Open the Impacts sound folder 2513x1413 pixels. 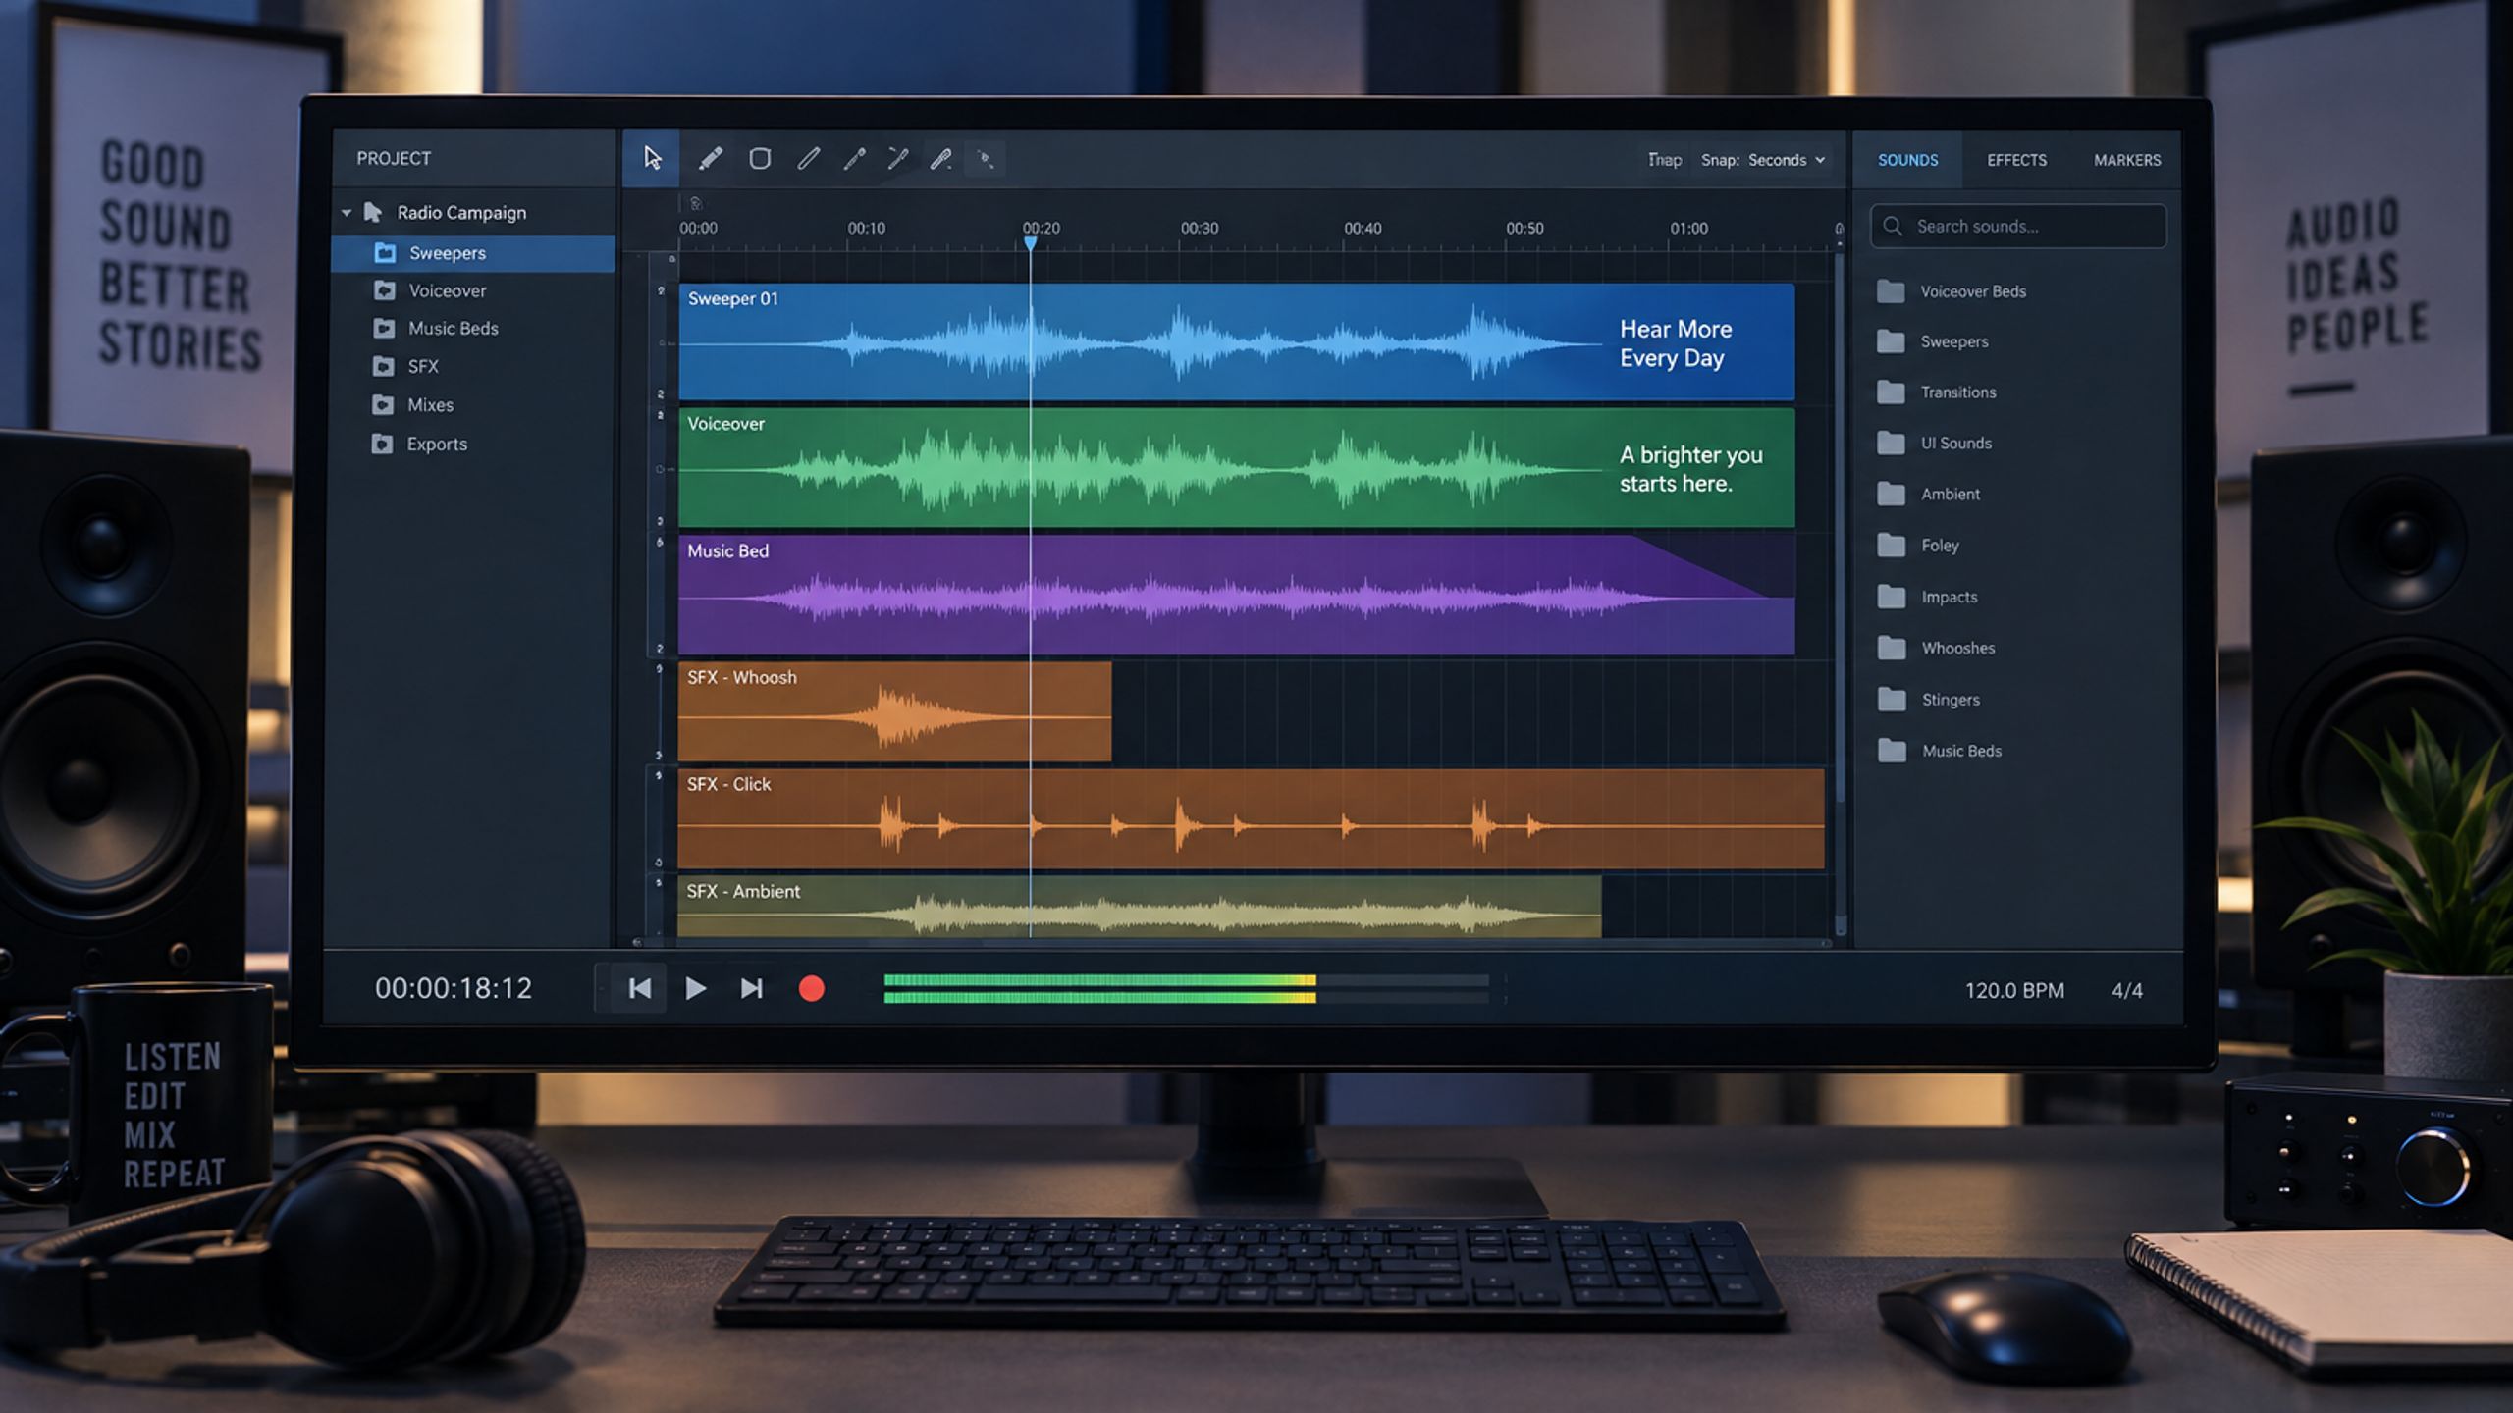click(x=1928, y=597)
